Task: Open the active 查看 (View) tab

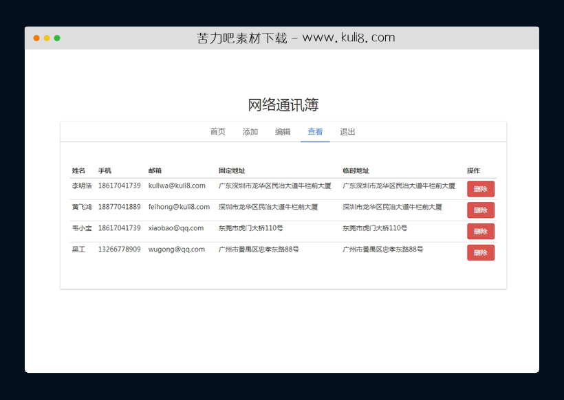Action: [x=315, y=131]
